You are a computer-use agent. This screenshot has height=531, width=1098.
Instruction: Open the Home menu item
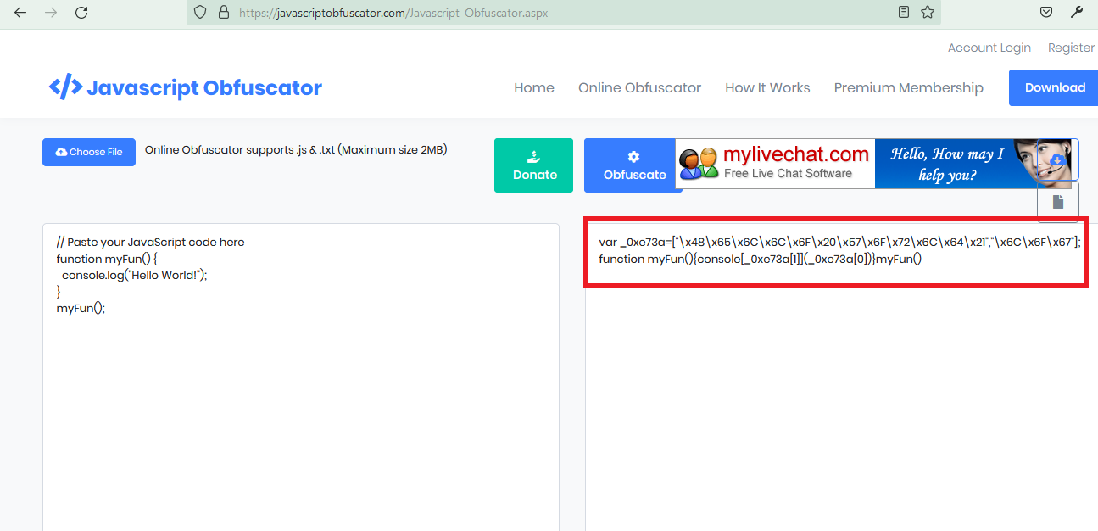(534, 88)
